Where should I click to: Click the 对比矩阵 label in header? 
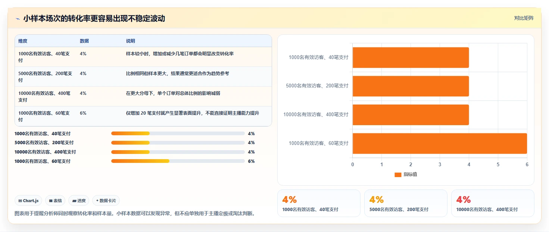click(x=524, y=18)
